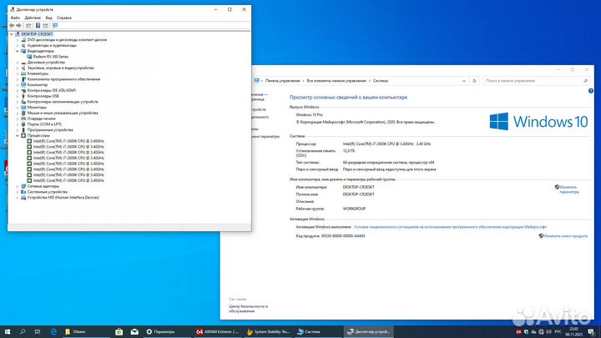Select Radeon RX 580 Series device
601x338 pixels.
tap(51, 57)
